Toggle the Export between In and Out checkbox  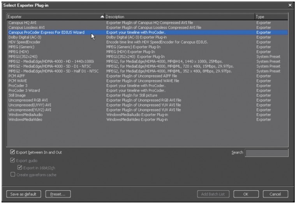[x=12, y=152]
